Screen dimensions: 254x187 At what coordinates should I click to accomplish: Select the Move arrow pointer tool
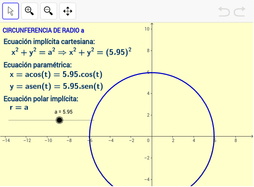(x=11, y=11)
